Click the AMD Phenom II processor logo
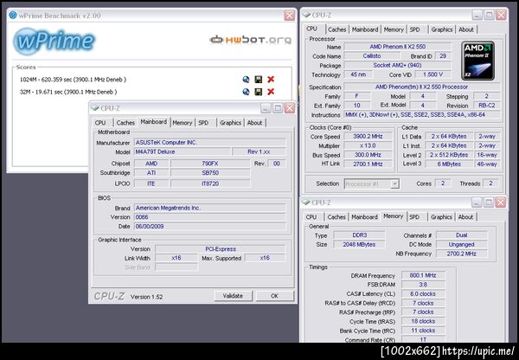The width and height of the screenshot is (519, 360). [477, 61]
